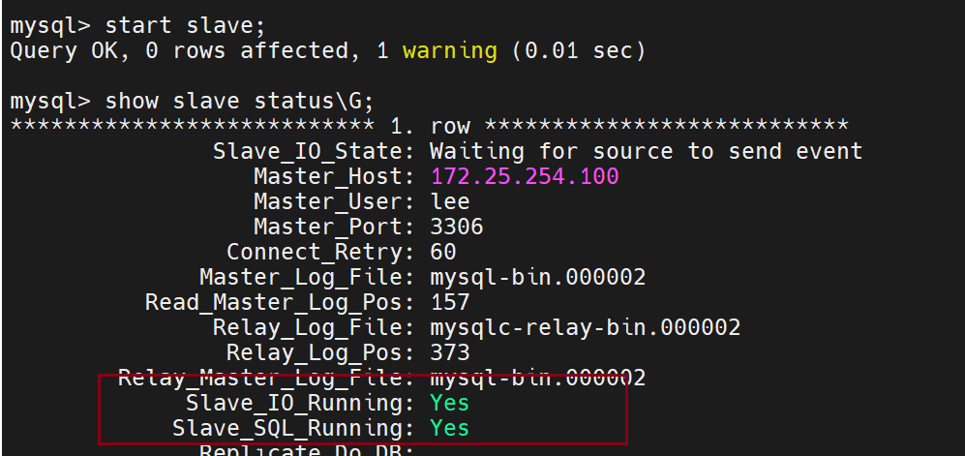Click the 'Relay_Log_Pos:' label
This screenshot has height=456, width=965.
pyautogui.click(x=321, y=353)
